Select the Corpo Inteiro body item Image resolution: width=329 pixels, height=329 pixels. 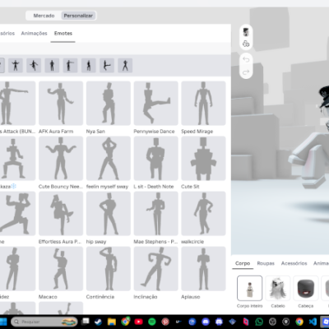tap(249, 288)
